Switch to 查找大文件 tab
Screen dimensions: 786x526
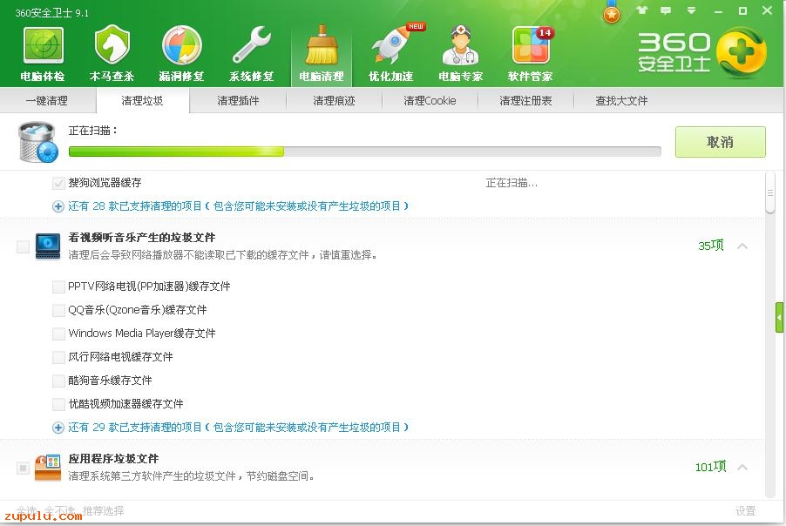click(x=621, y=101)
